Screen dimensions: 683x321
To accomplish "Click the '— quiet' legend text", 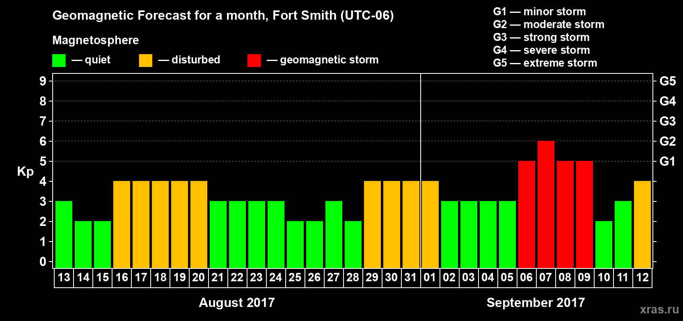I will point(91,60).
